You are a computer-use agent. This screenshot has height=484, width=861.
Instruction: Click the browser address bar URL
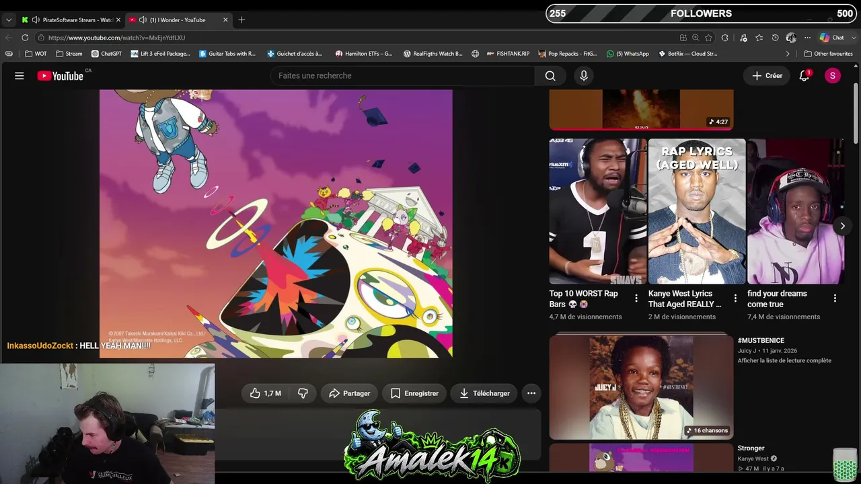[116, 38]
